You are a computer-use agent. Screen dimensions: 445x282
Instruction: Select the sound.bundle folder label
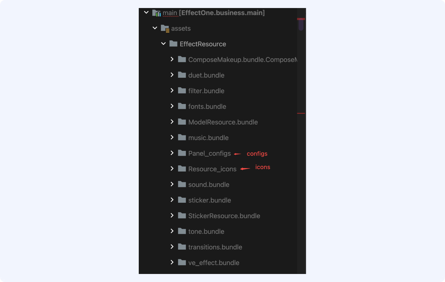coord(209,185)
